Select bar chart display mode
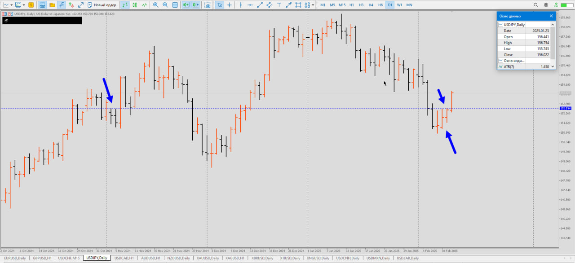575x263 pixels. 125,5
